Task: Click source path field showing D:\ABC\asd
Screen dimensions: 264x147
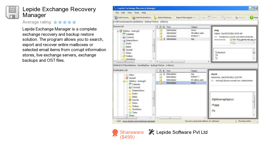Action: coord(185,22)
